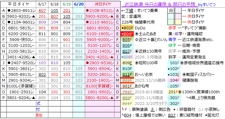Click 201 in row B under 6/20

tap(79, 16)
